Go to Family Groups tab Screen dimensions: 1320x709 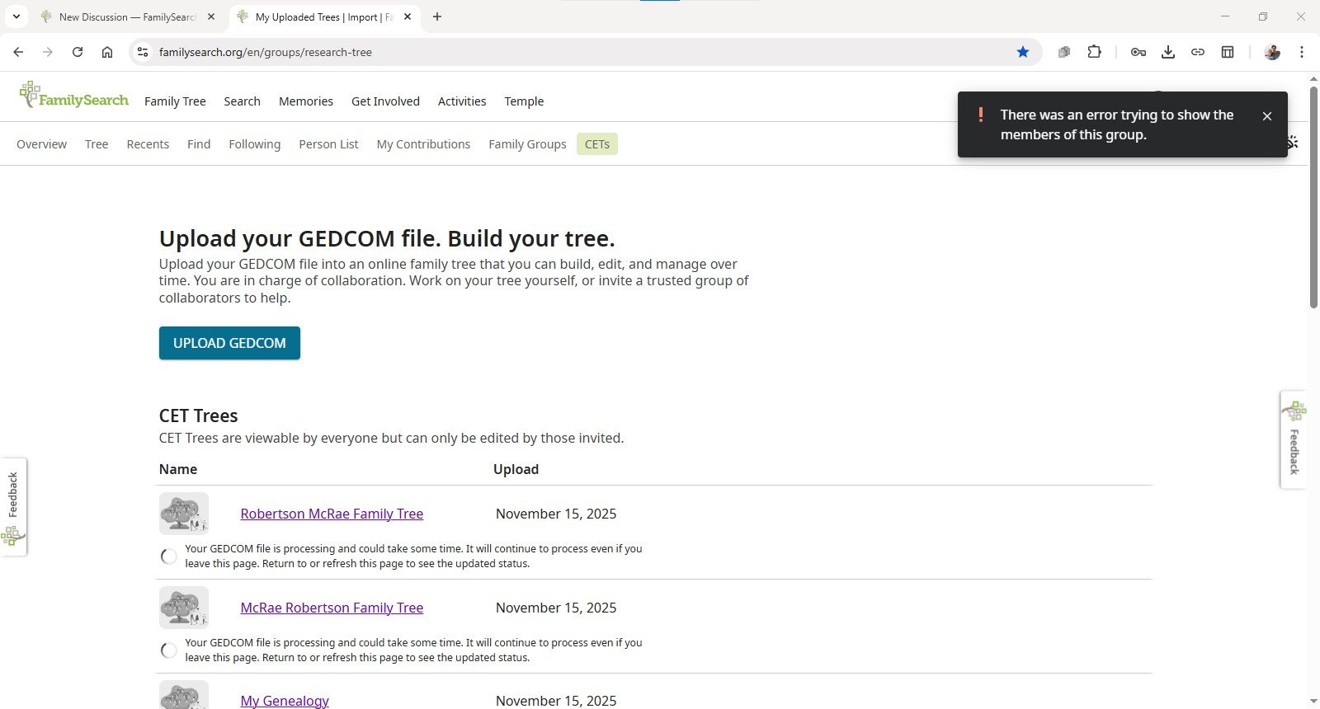coord(527,144)
